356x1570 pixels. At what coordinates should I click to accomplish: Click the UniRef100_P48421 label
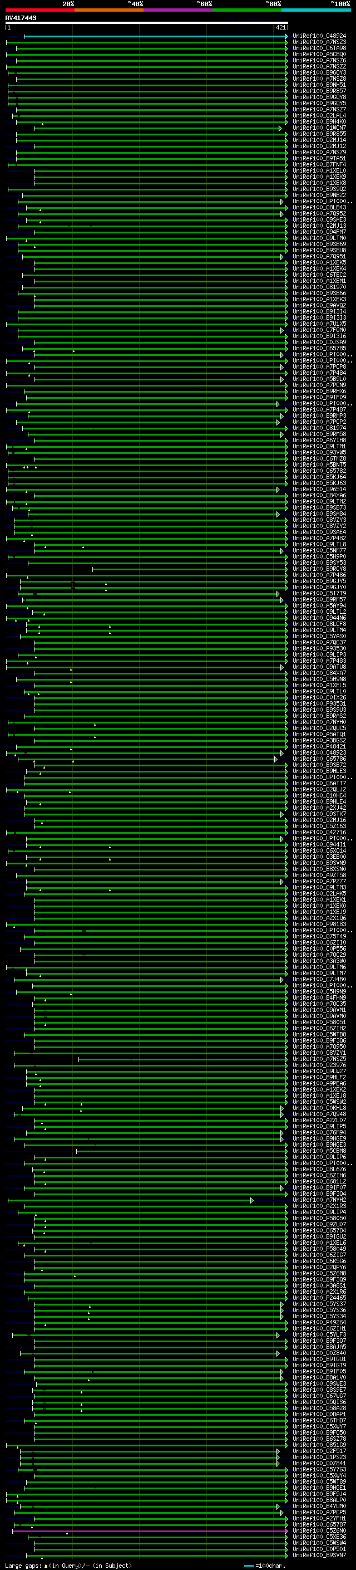pos(319,746)
